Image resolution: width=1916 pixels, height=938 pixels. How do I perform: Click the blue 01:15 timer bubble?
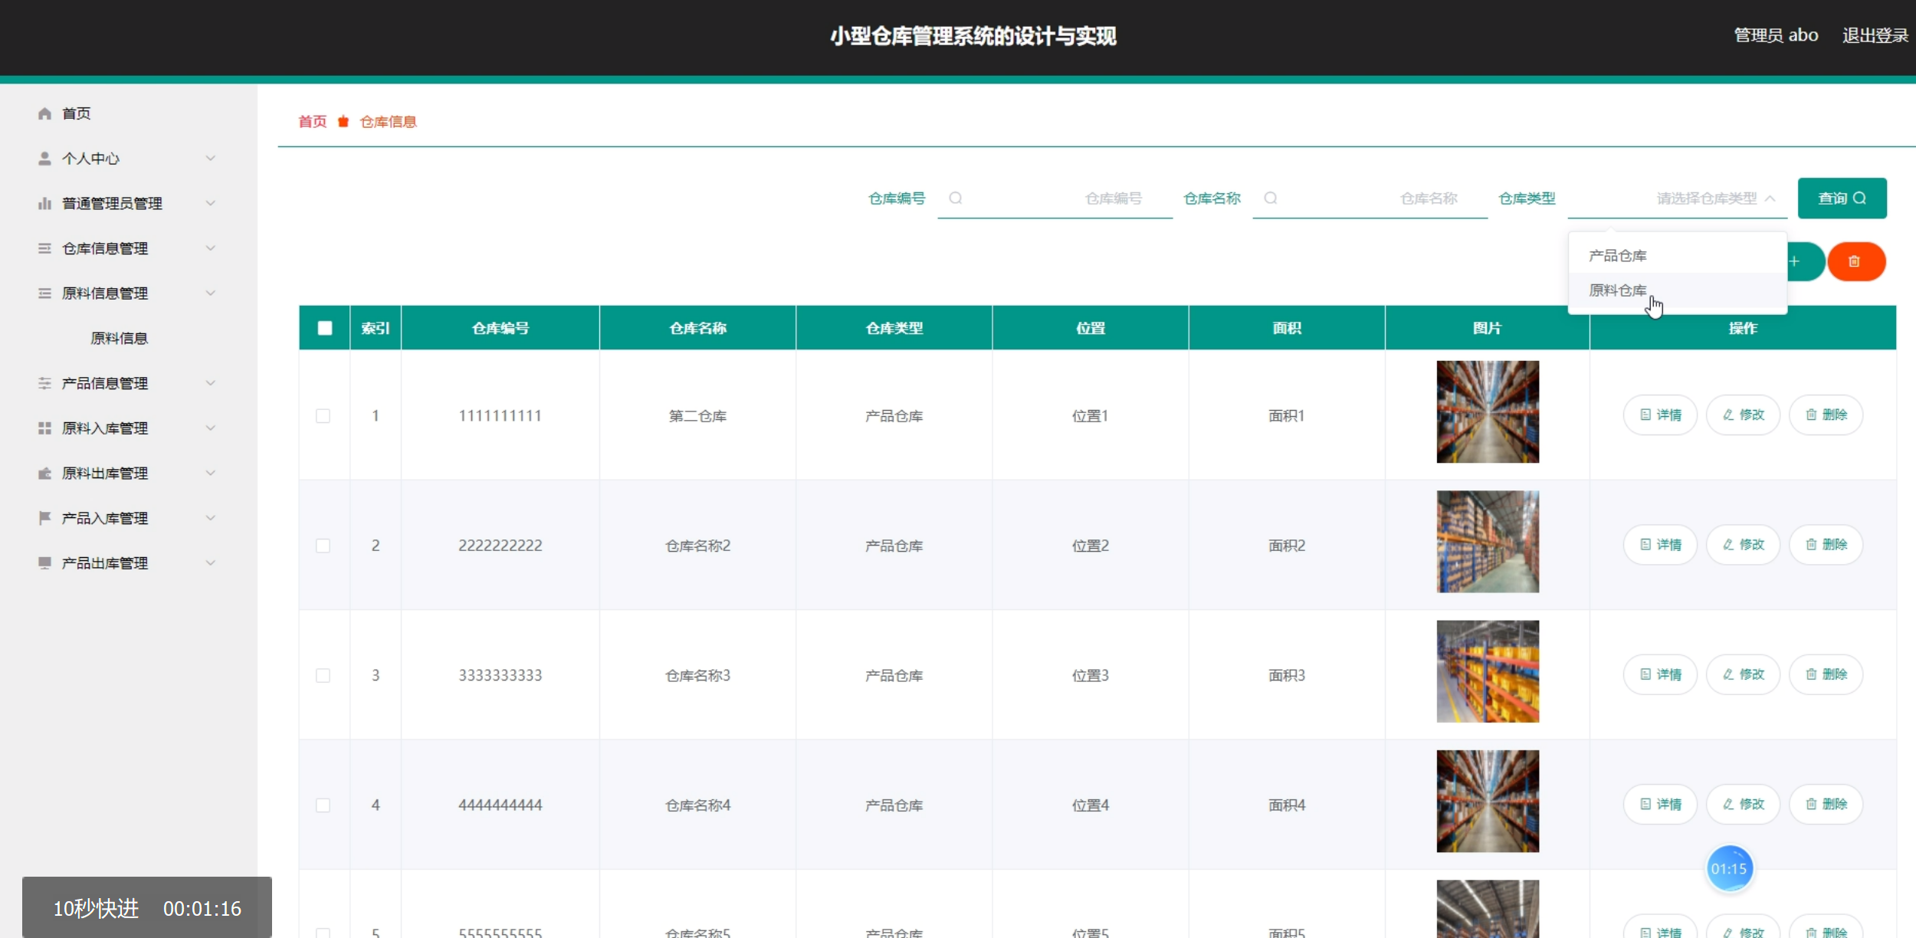pos(1728,868)
